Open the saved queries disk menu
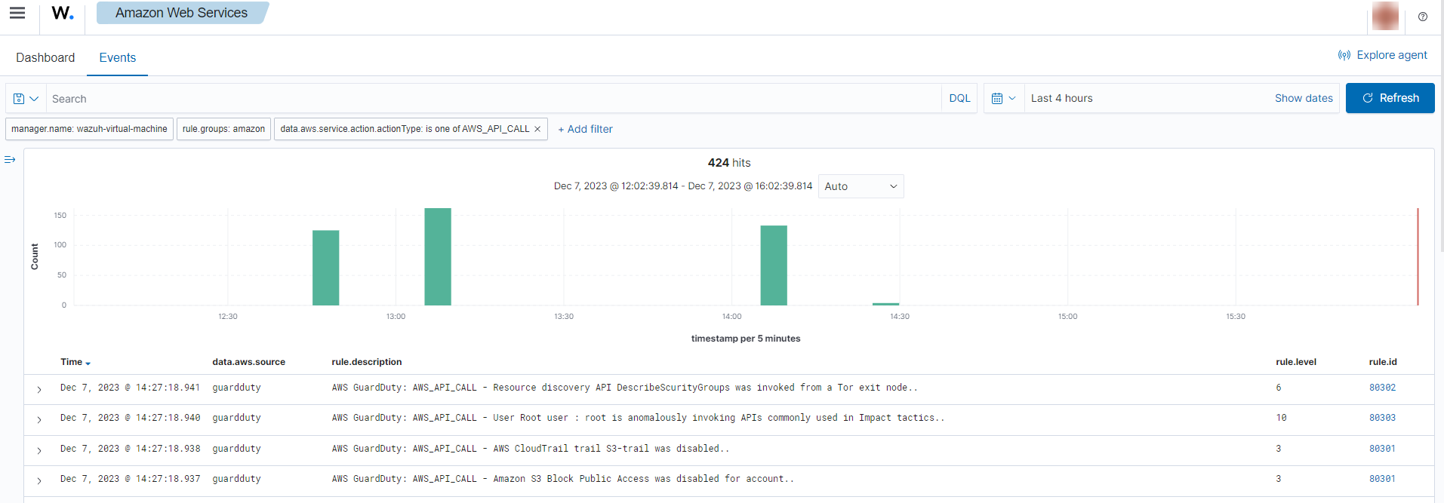The image size is (1444, 503). coord(26,99)
